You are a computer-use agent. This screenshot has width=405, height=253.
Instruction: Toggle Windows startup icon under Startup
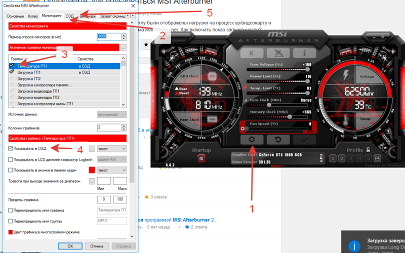(201, 158)
